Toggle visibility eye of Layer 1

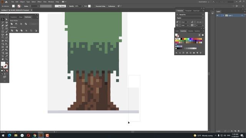[218, 15]
